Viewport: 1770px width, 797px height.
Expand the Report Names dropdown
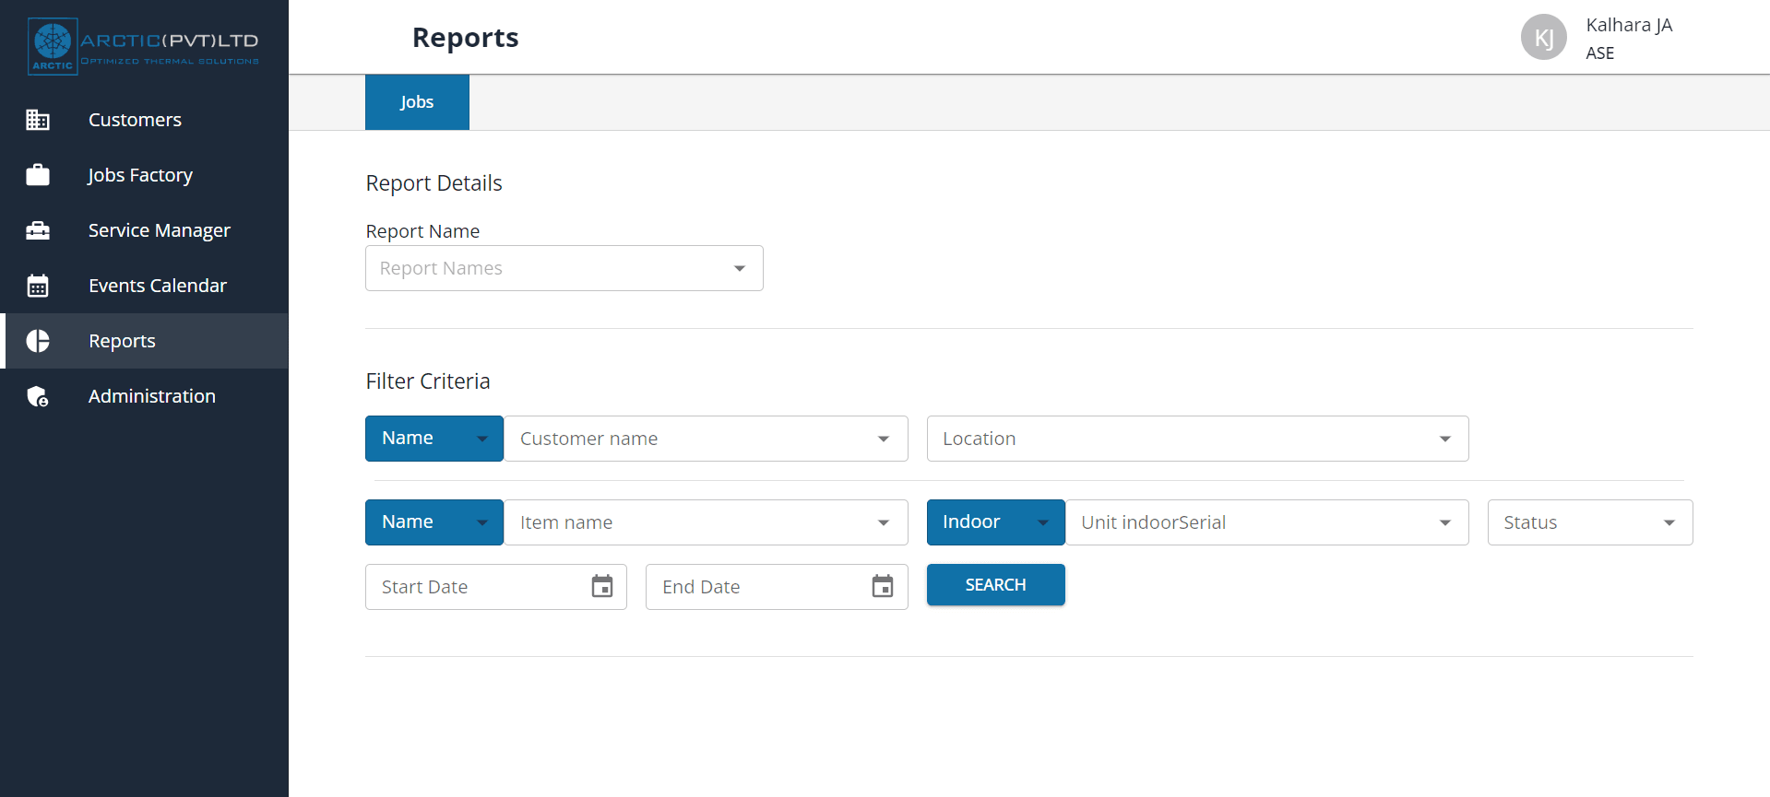564,268
